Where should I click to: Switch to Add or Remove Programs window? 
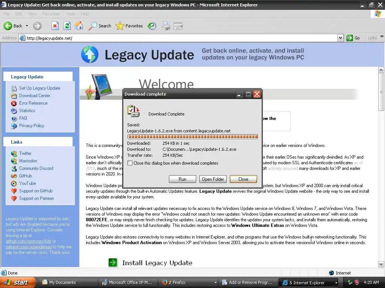248,283
